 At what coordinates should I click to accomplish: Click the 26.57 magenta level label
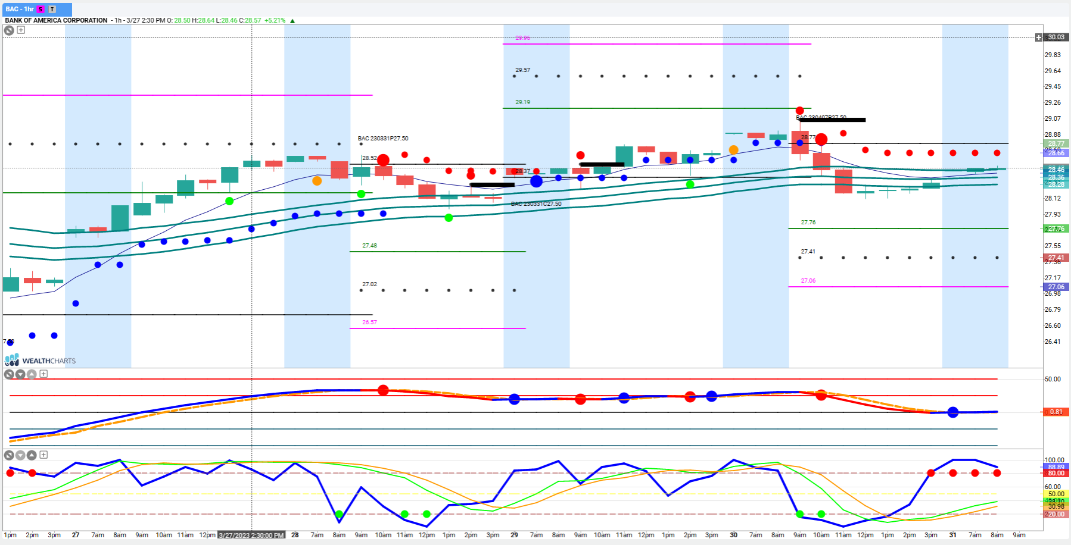[x=369, y=322]
